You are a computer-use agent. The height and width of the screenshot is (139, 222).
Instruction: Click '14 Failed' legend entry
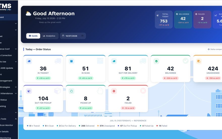click(x=162, y=126)
